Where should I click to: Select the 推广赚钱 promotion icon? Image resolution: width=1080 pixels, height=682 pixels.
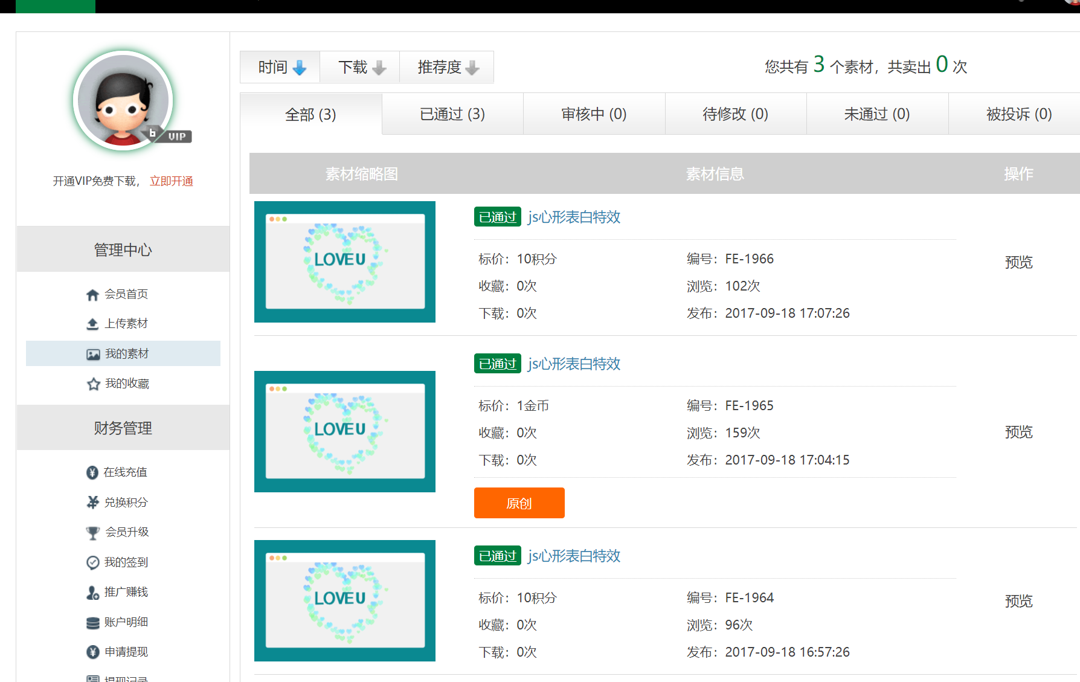(92, 592)
